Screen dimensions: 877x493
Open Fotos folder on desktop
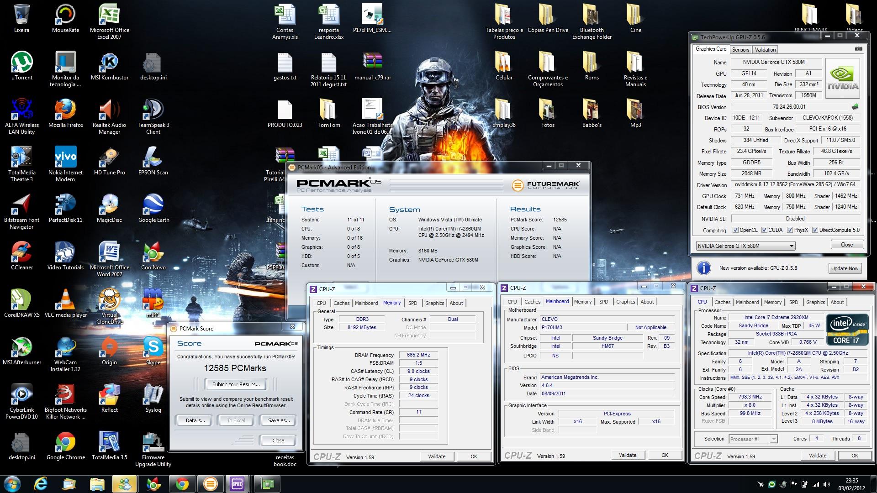click(x=548, y=114)
